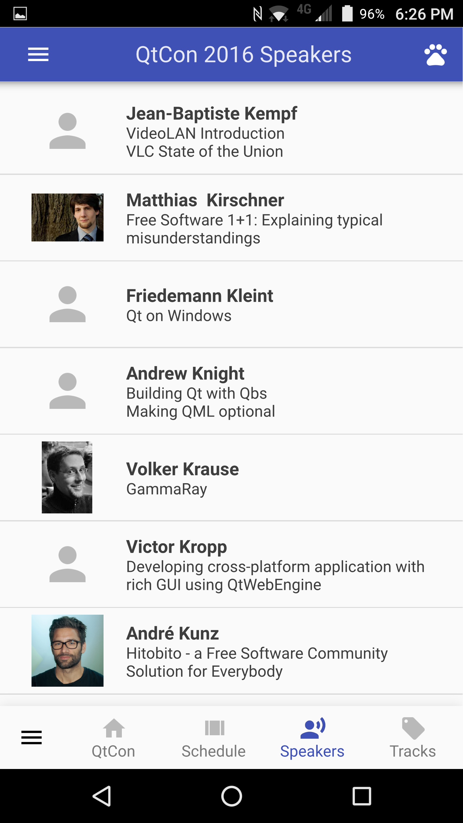The image size is (463, 823).
Task: Tap André Kunz's profile photo
Action: point(68,650)
